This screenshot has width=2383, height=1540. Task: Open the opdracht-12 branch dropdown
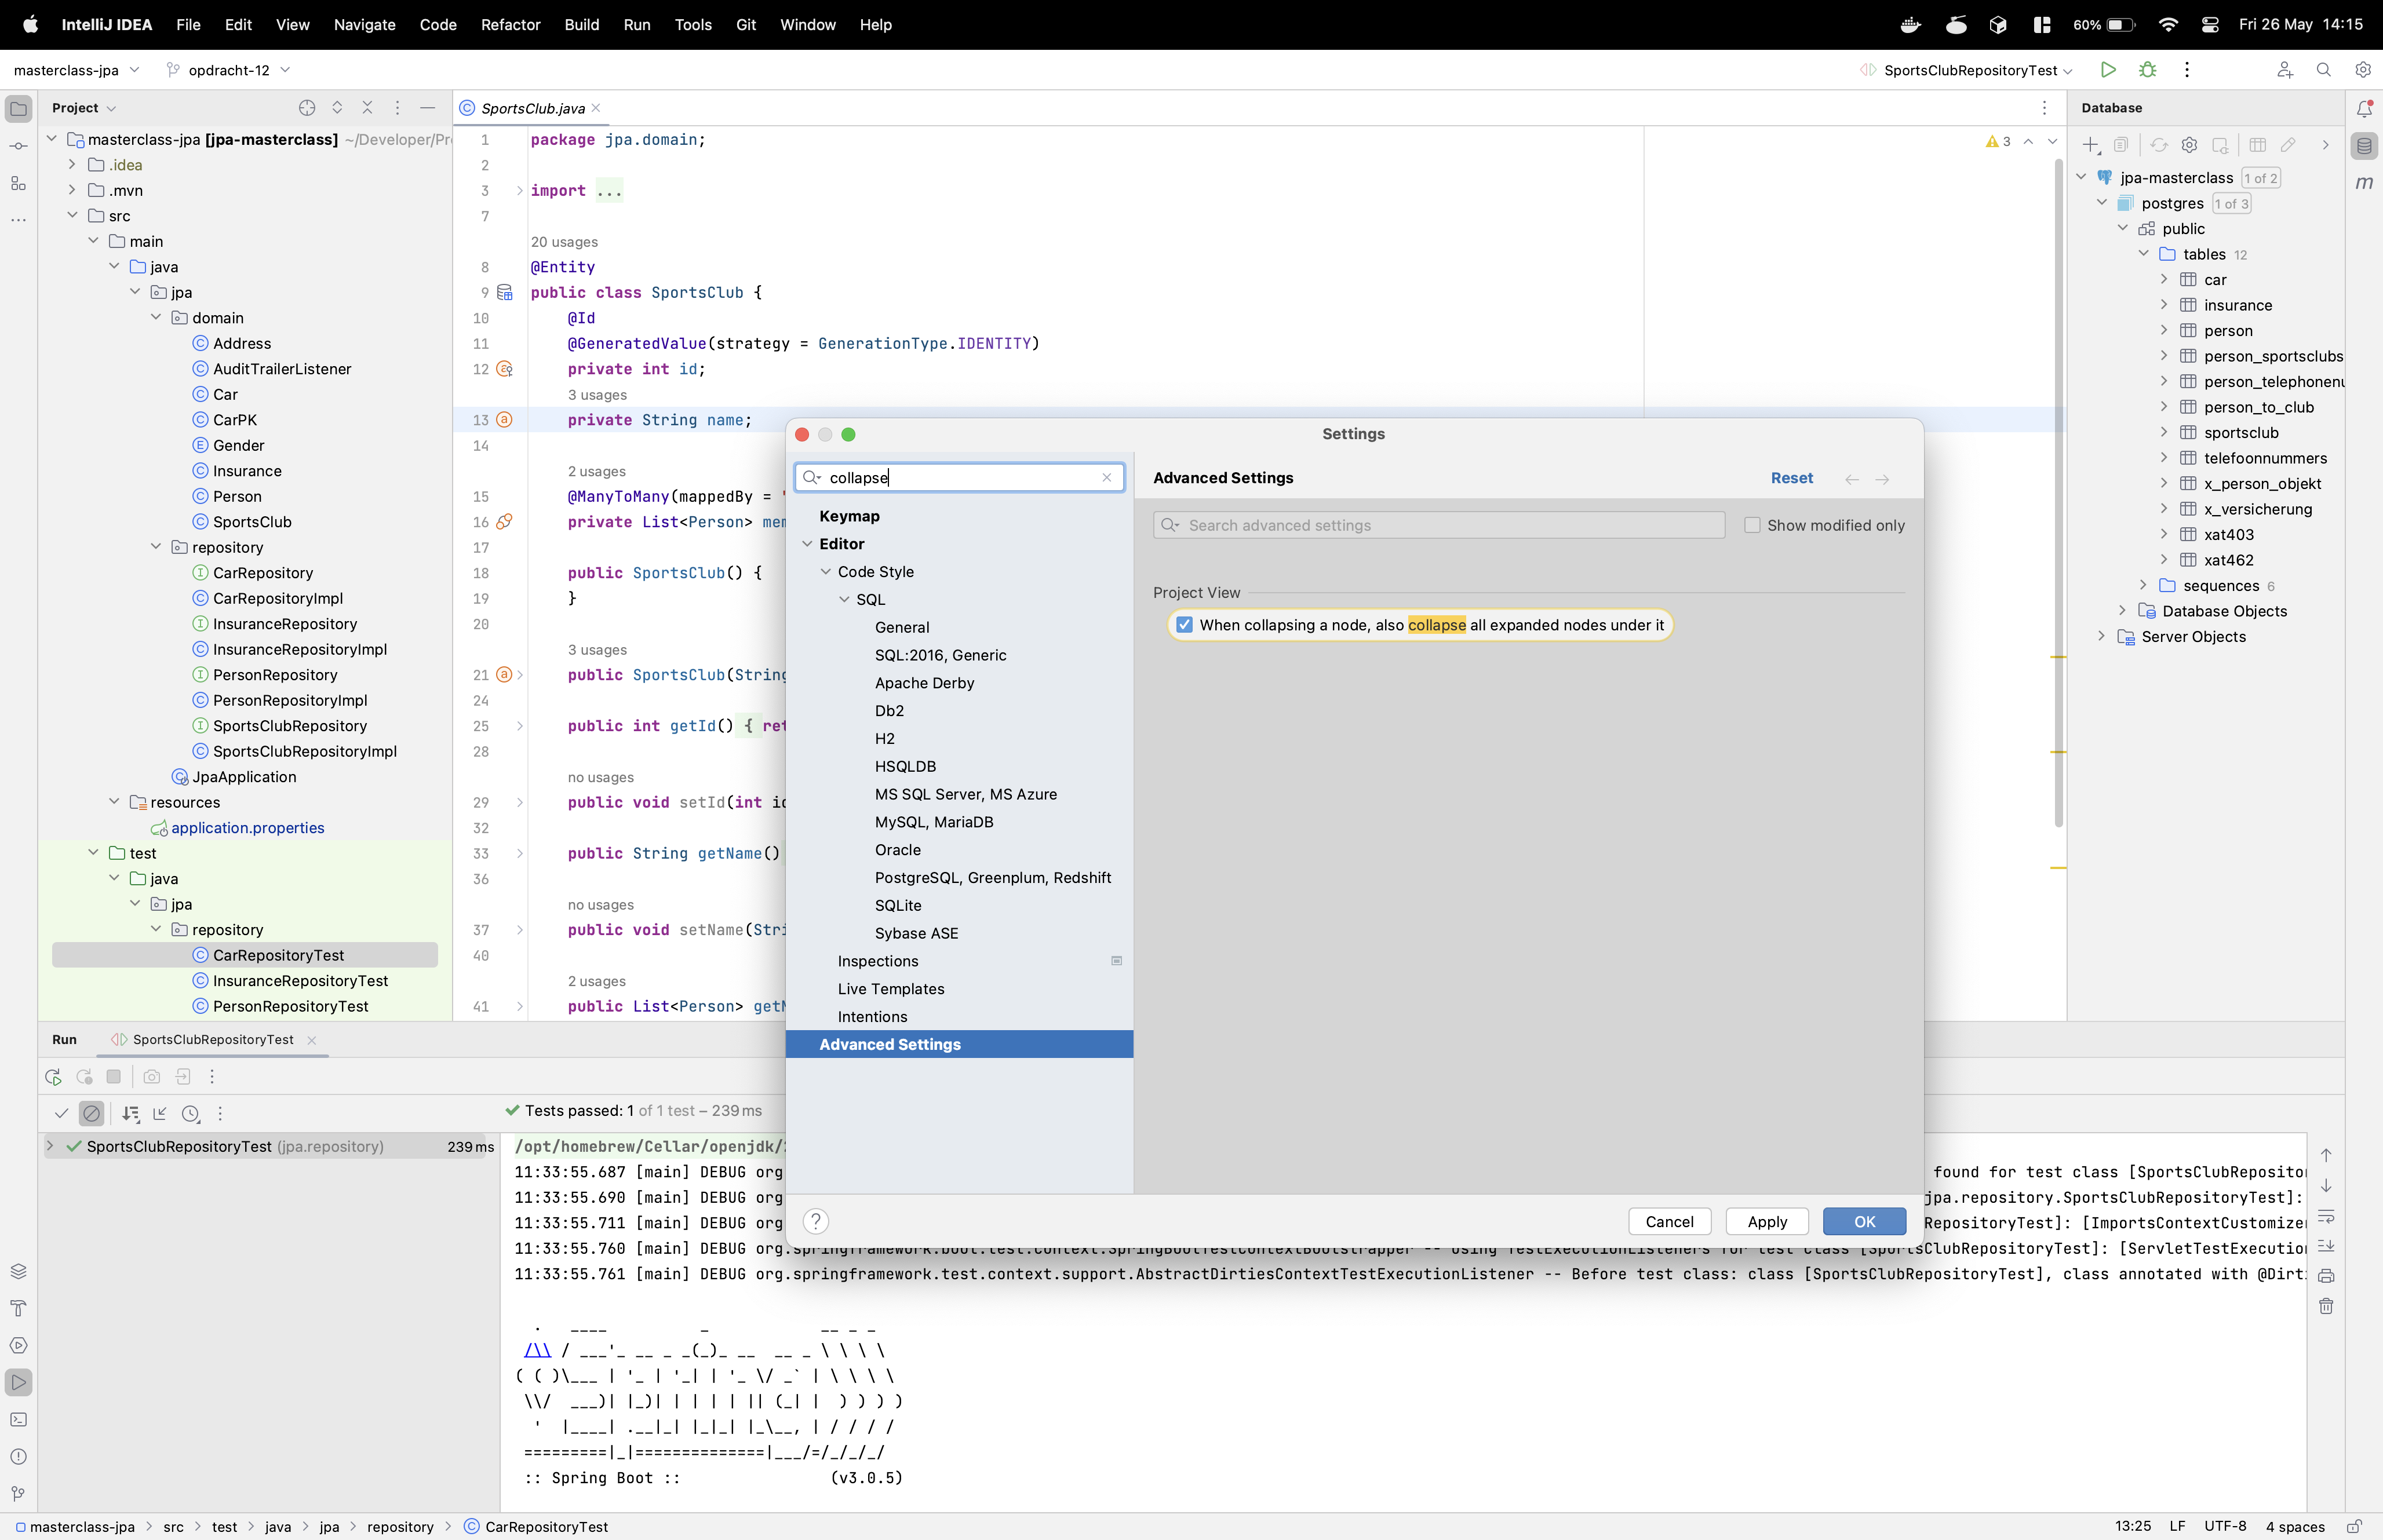click(x=228, y=70)
